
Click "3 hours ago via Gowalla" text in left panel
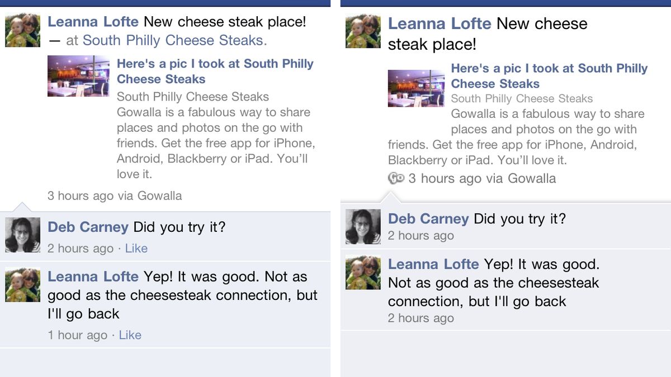pyautogui.click(x=115, y=196)
